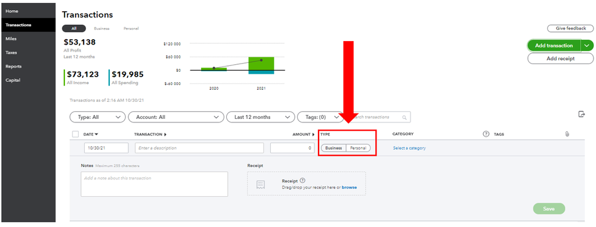Click the Add transaction button
Screen dimensions: 596x227
(554, 45)
